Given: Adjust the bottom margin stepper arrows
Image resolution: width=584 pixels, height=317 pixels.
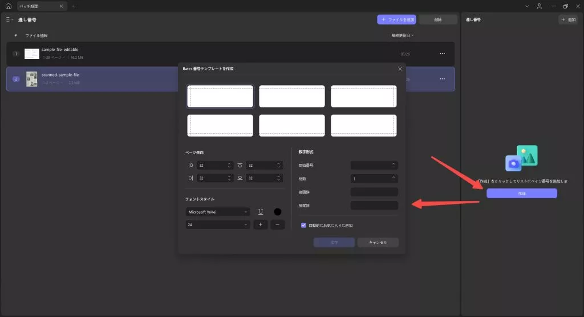Looking at the screenshot, I should click(278, 178).
